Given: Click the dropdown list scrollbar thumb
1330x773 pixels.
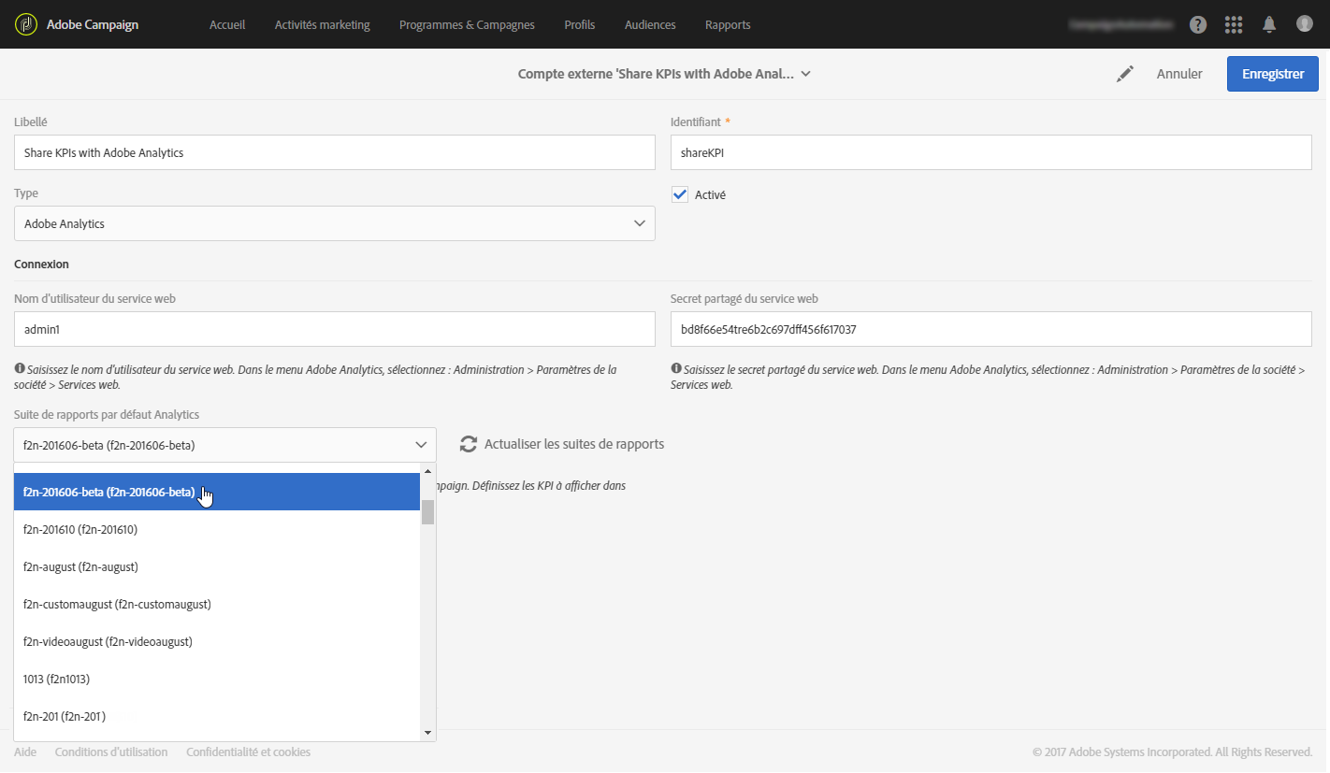Looking at the screenshot, I should (427, 512).
